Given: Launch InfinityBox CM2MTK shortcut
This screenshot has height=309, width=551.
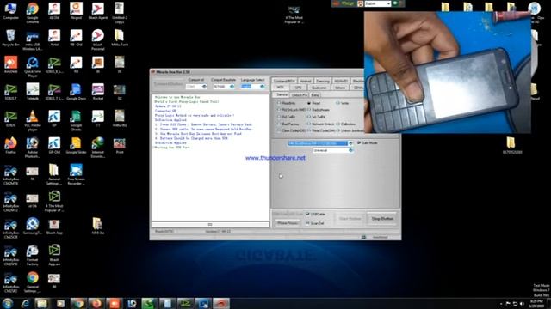Looking at the screenshot, I should 10,174.
